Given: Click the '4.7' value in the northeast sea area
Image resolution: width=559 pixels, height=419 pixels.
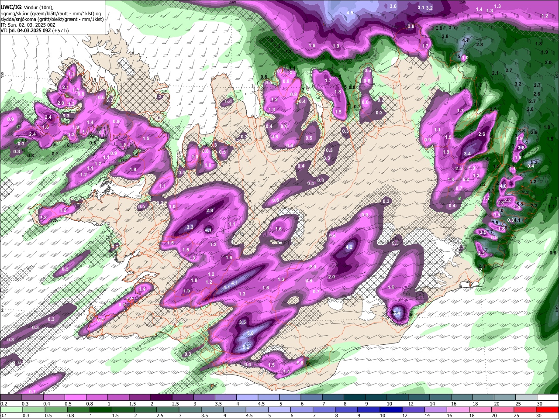Looking at the screenshot, I should click(x=466, y=40).
